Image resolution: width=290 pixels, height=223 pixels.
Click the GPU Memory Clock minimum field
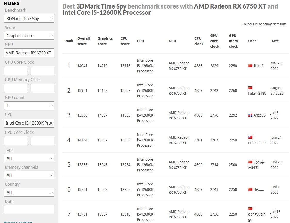click(x=15, y=88)
